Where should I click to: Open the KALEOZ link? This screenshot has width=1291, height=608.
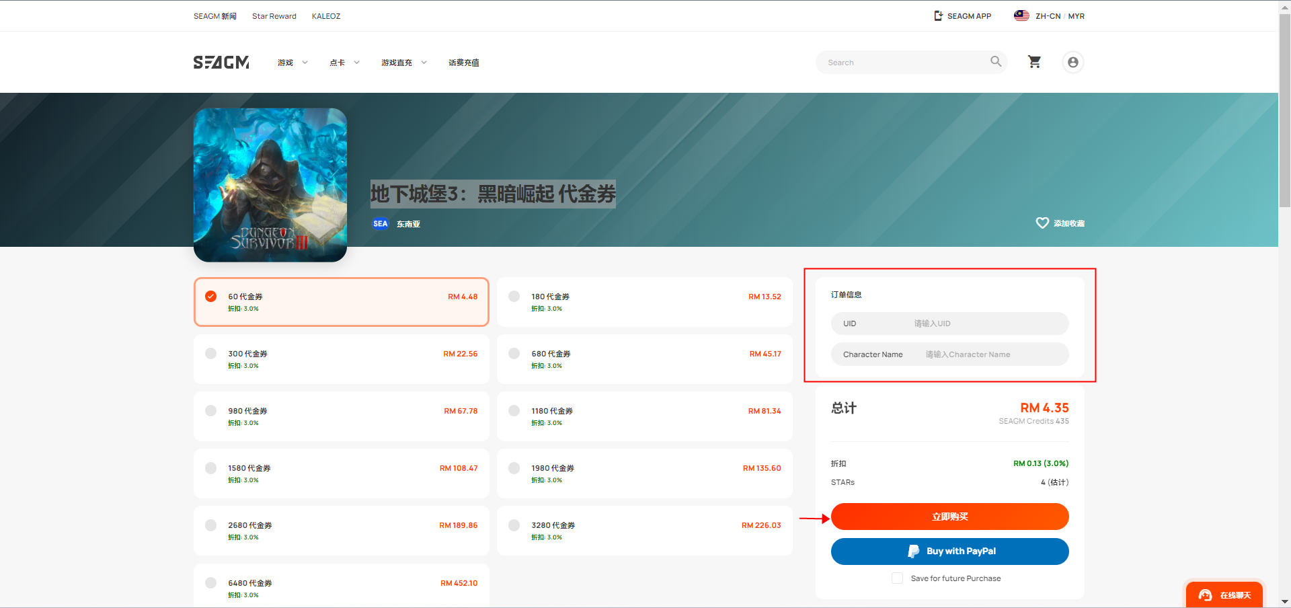[x=326, y=16]
